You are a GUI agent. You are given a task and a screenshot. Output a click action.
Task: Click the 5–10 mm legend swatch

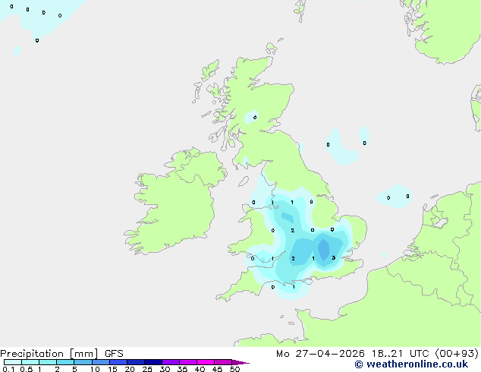click(83, 362)
